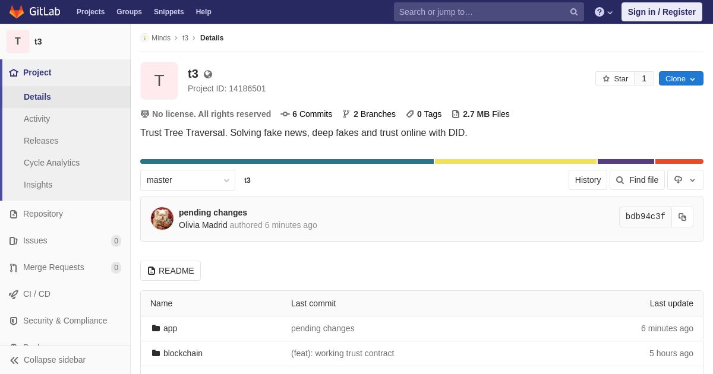Click the cloud download icon

tap(678, 180)
